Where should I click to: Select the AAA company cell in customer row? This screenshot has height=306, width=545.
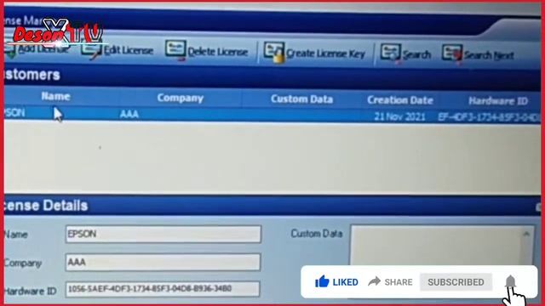coord(129,114)
